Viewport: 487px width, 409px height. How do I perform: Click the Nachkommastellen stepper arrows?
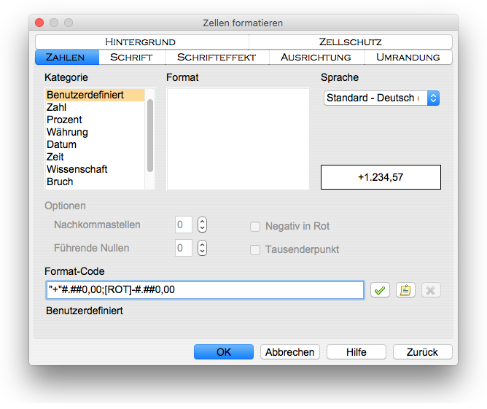tap(202, 225)
